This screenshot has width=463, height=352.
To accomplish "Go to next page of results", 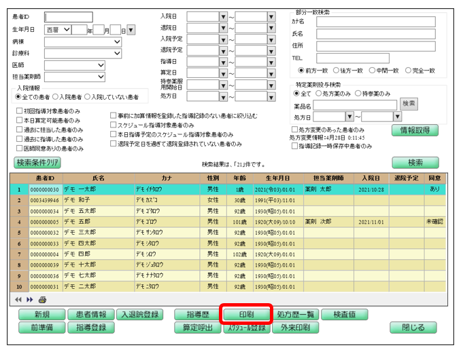I will [x=29, y=299].
